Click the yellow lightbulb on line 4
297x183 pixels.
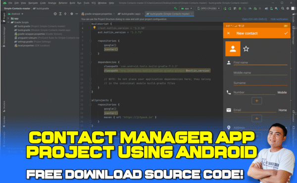[x=95, y=28]
